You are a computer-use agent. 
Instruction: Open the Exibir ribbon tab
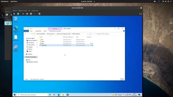[45, 31]
